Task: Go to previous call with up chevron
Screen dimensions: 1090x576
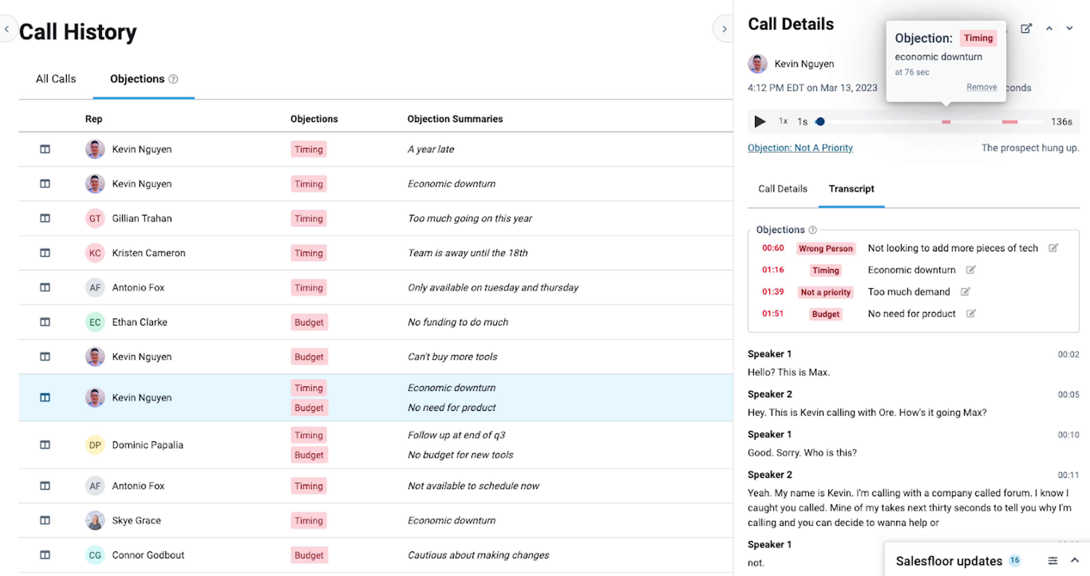Action: [1049, 29]
